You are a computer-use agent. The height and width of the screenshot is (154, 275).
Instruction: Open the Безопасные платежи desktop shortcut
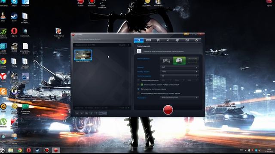point(25,109)
